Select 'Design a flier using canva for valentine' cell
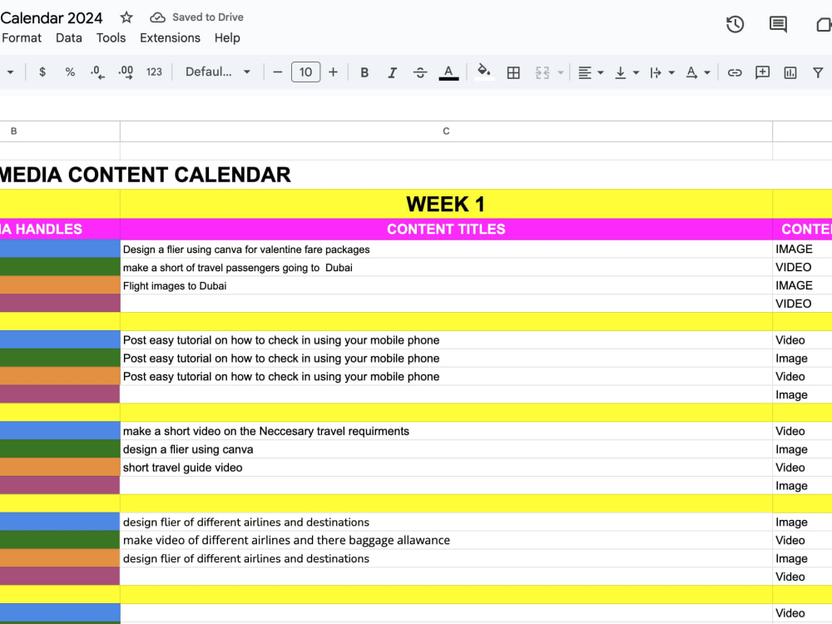The height and width of the screenshot is (624, 832). click(446, 250)
